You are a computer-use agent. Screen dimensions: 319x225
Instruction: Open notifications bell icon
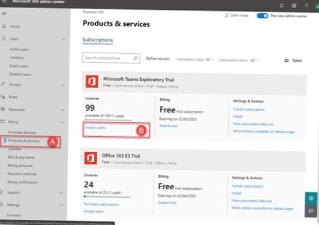282,5
